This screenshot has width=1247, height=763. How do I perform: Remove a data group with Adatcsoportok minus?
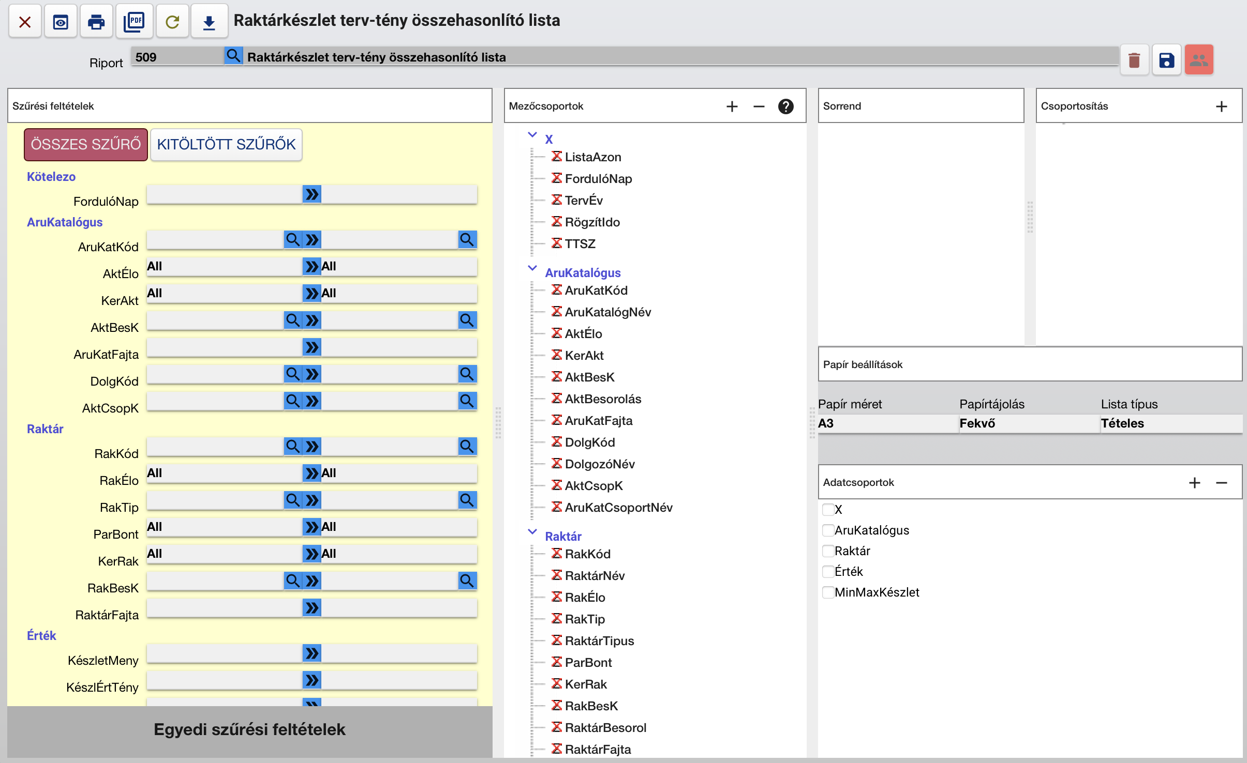point(1221,483)
